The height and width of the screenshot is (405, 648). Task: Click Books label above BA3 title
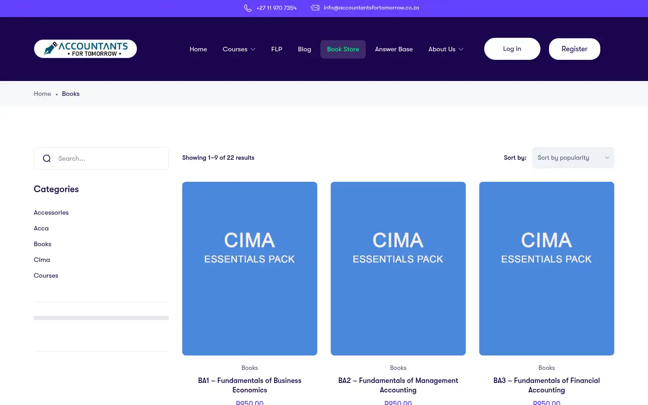[x=547, y=368]
